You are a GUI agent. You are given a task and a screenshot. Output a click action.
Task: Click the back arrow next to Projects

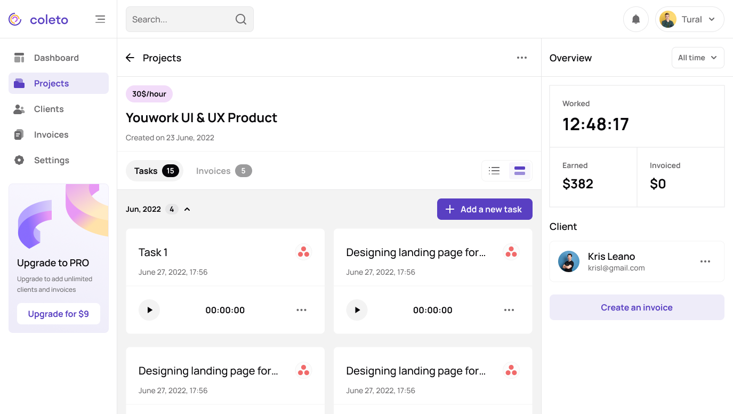click(x=130, y=58)
